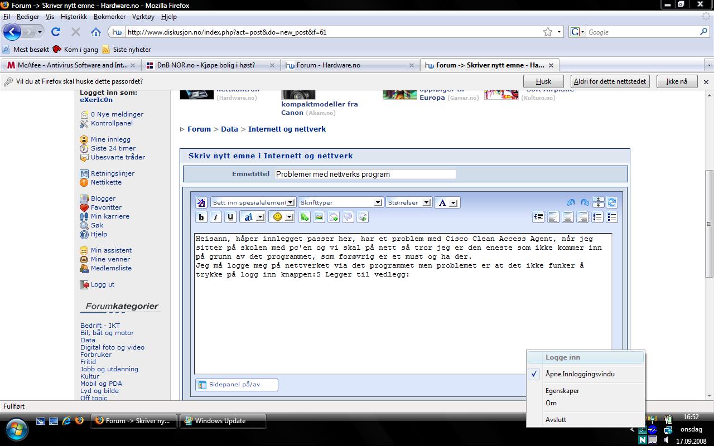Insert a bulleted list in editor
714x446 pixels.
pyautogui.click(x=612, y=217)
